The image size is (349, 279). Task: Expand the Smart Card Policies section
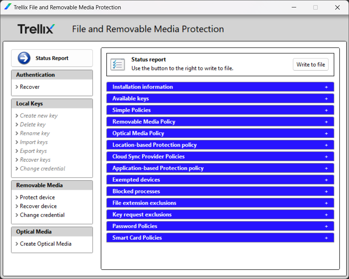click(220, 238)
